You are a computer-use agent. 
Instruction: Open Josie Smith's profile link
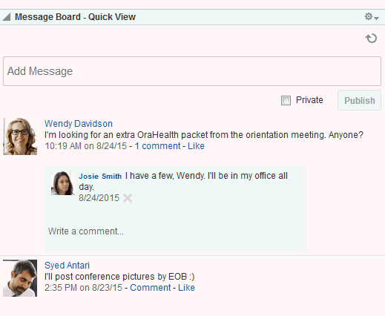100,176
